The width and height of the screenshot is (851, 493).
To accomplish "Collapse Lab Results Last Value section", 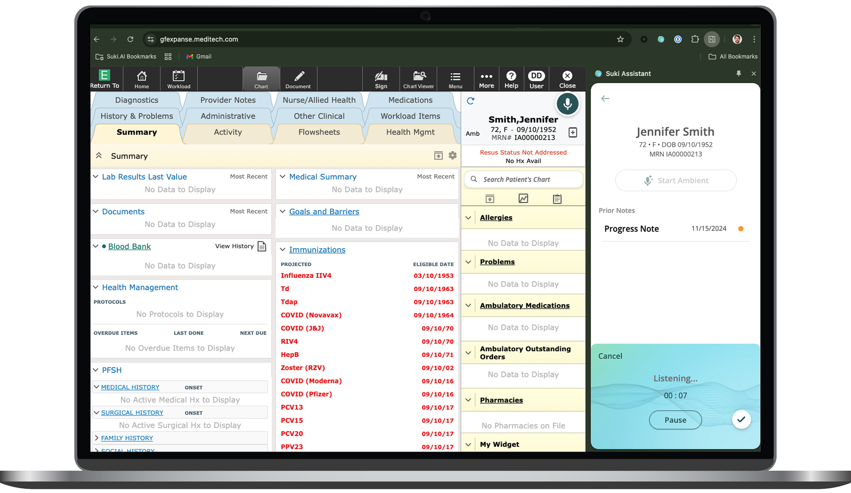I will point(96,176).
